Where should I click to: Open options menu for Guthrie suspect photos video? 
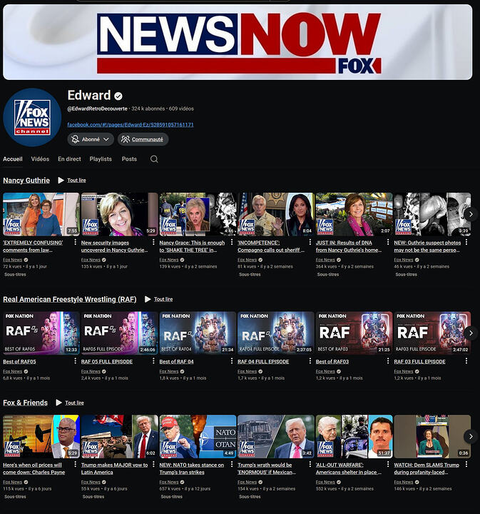click(466, 242)
